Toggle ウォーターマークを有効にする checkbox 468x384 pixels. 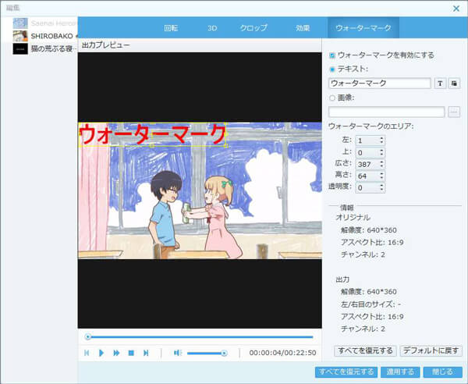point(332,55)
